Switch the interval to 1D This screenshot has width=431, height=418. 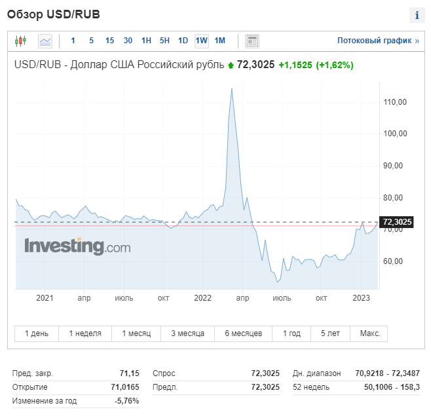183,41
